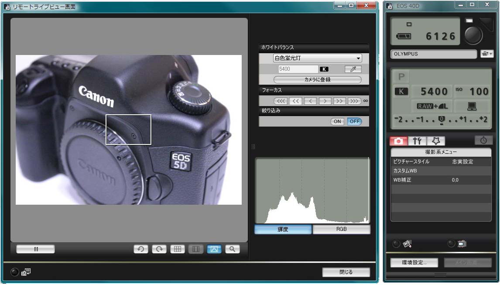
Task: Switch histogram to RGB tab
Action: 342,229
